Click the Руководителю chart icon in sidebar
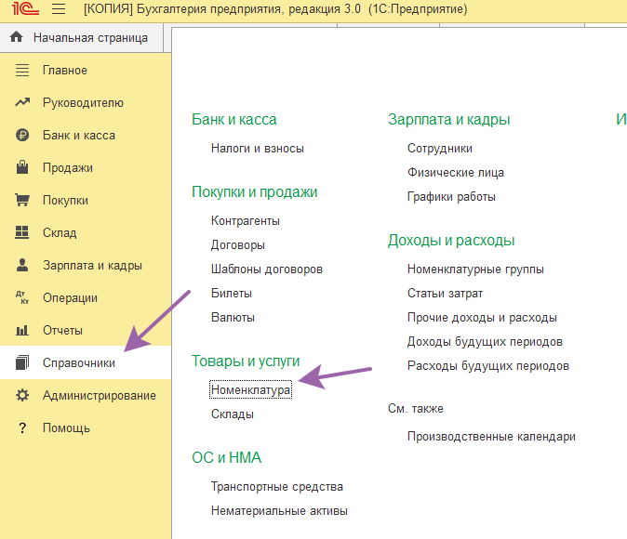The image size is (627, 539). (x=23, y=103)
